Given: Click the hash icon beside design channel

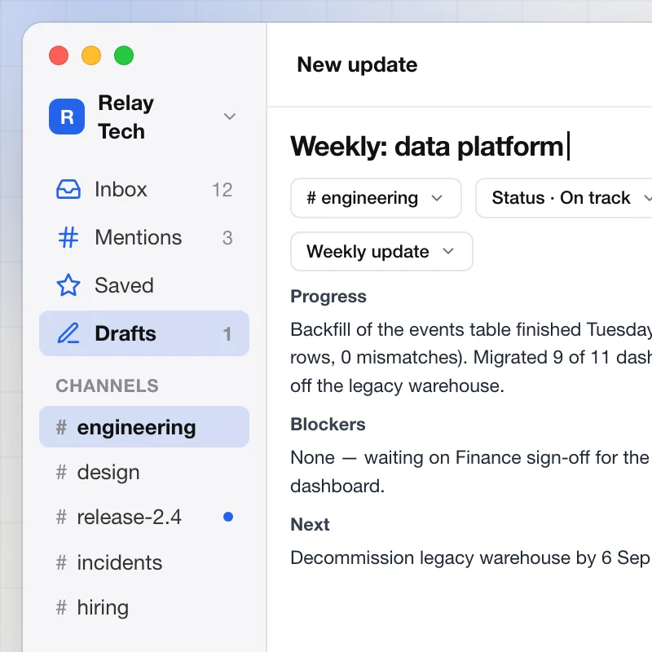Looking at the screenshot, I should point(61,472).
